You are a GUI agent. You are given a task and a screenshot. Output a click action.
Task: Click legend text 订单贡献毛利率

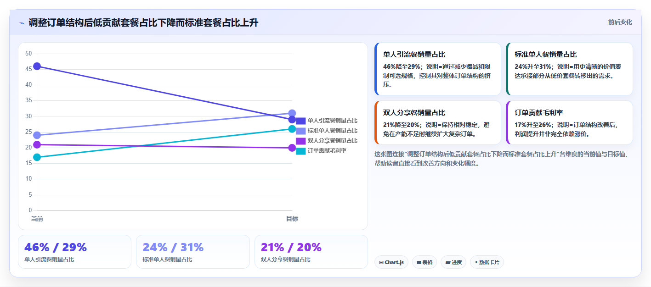pos(327,151)
